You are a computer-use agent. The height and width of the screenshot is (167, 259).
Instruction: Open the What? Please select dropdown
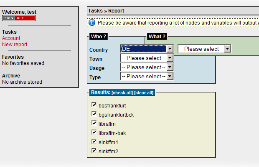(205, 49)
